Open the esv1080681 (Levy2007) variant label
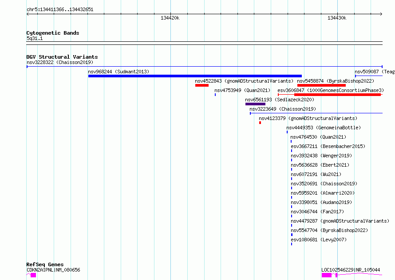This screenshot has width=395, height=280. coord(319,240)
